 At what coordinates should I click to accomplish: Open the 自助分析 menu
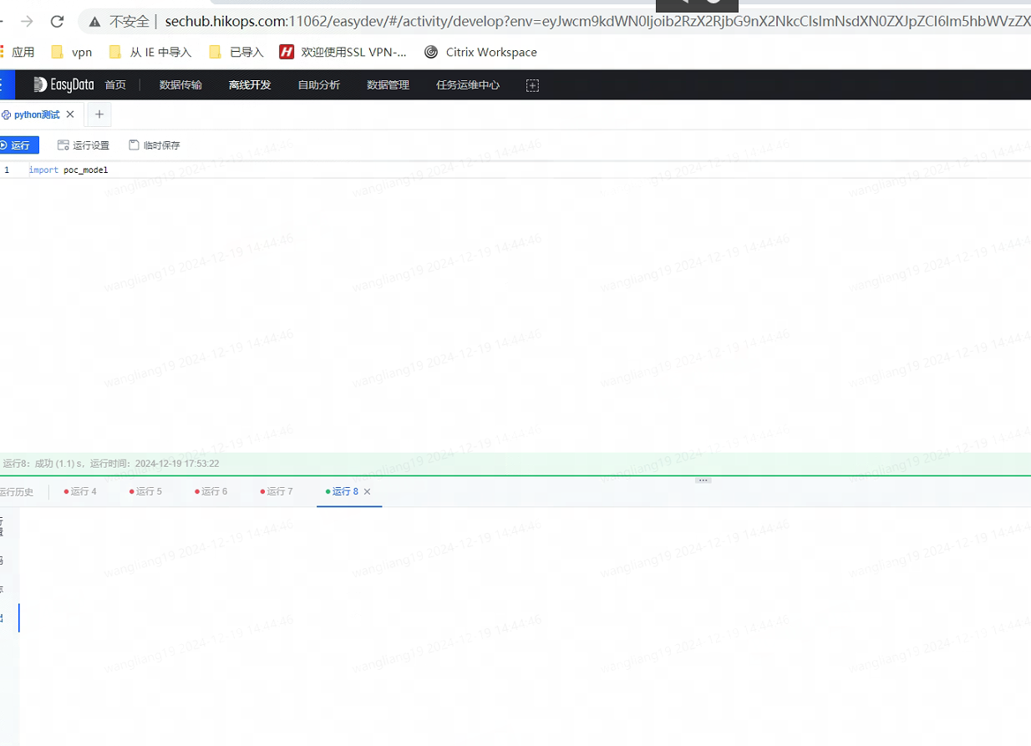[x=318, y=85]
